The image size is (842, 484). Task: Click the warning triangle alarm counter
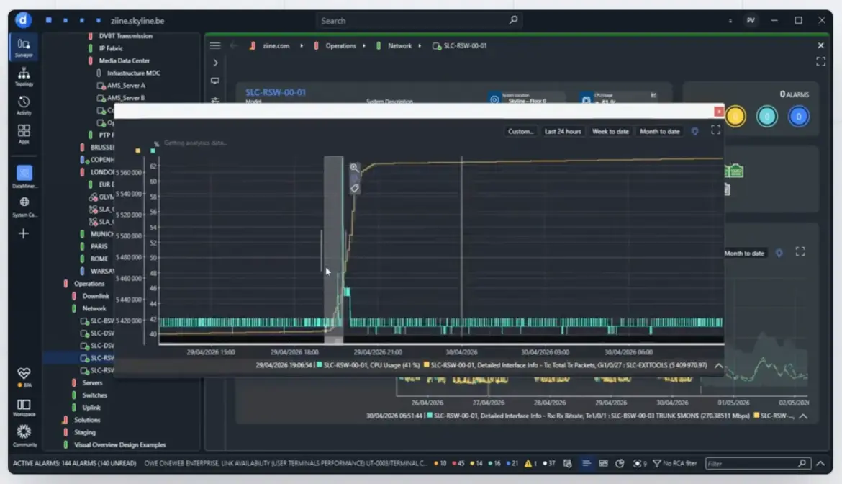pos(530,464)
